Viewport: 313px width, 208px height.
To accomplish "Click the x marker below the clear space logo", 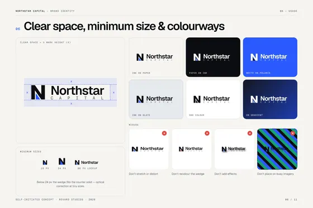I will click(72, 104).
